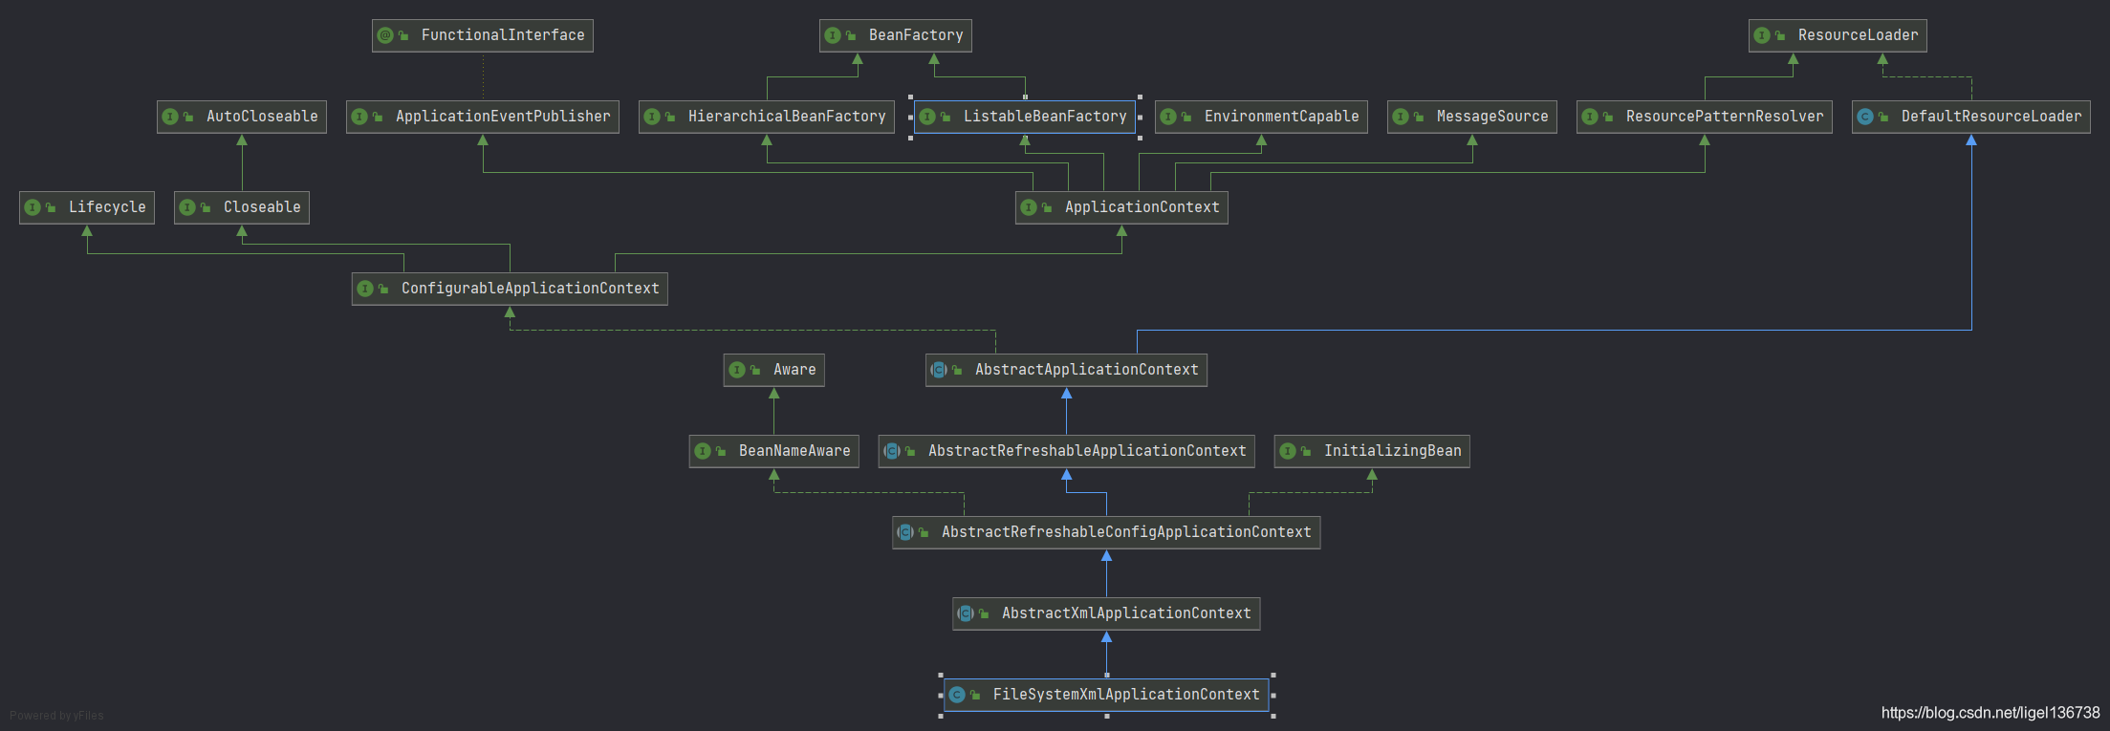
Task: Click the interface icon on HierarchicalBeanFactory
Action: (x=652, y=117)
